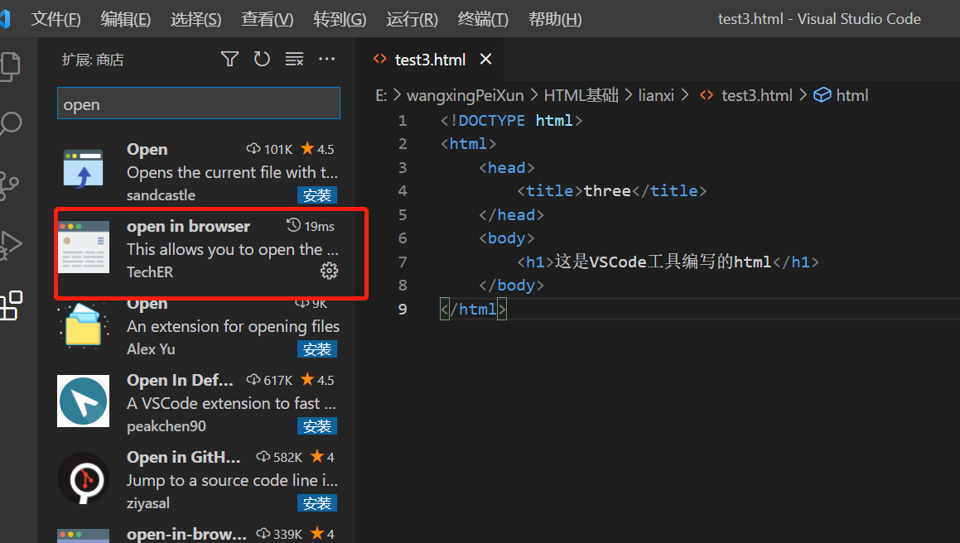Click wangxingPeiXun in breadcrumb
Image resolution: width=960 pixels, height=543 pixels.
pyautogui.click(x=466, y=95)
